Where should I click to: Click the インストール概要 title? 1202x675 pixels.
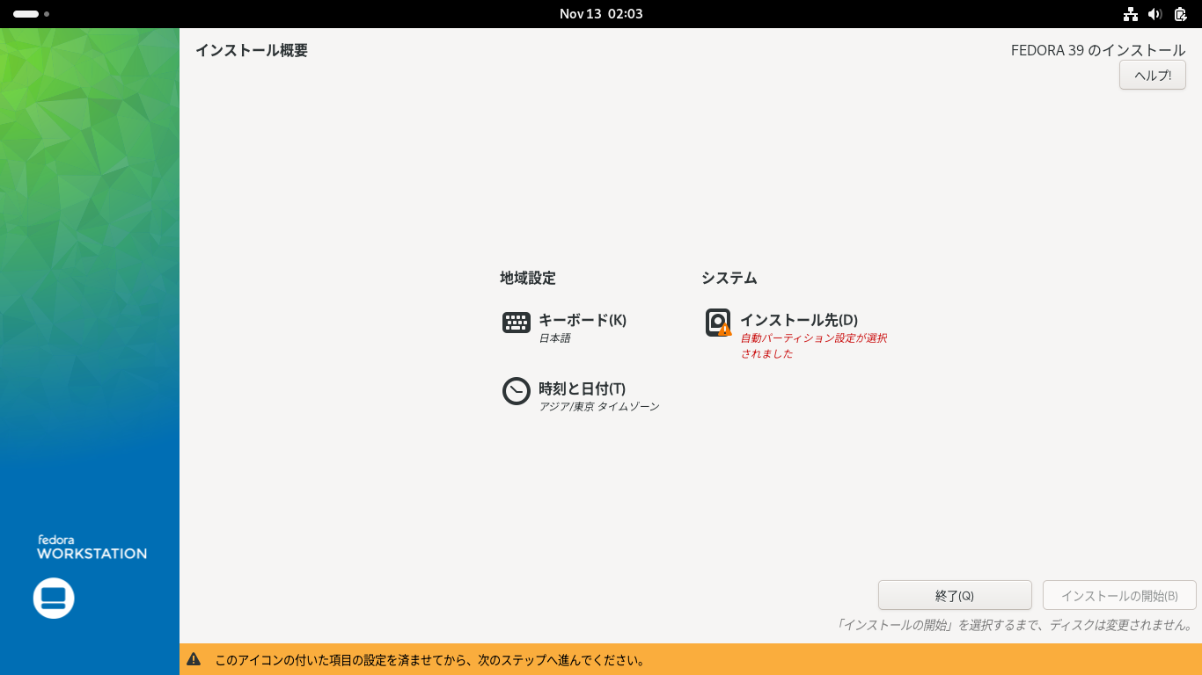click(252, 50)
